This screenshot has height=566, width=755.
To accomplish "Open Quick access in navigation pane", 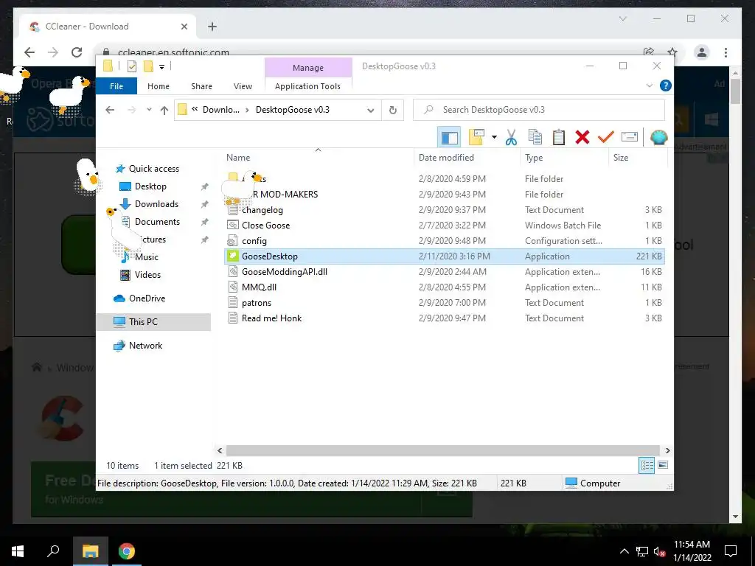I will [x=153, y=169].
